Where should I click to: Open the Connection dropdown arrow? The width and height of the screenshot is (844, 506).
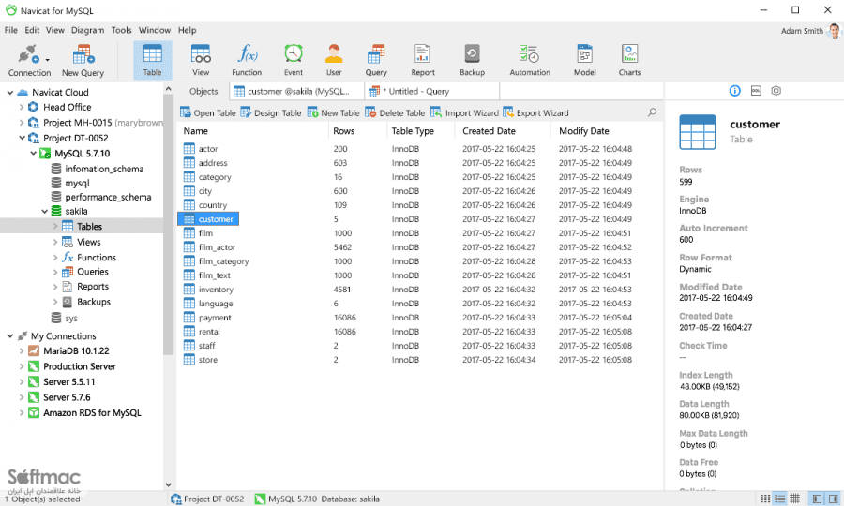pyautogui.click(x=48, y=60)
